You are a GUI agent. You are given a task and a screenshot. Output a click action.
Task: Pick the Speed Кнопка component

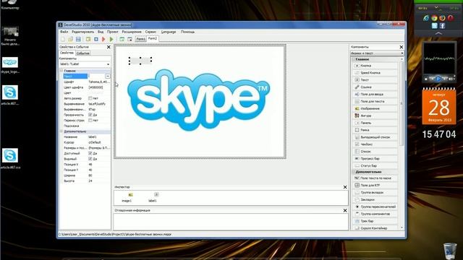pyautogui.click(x=375, y=73)
